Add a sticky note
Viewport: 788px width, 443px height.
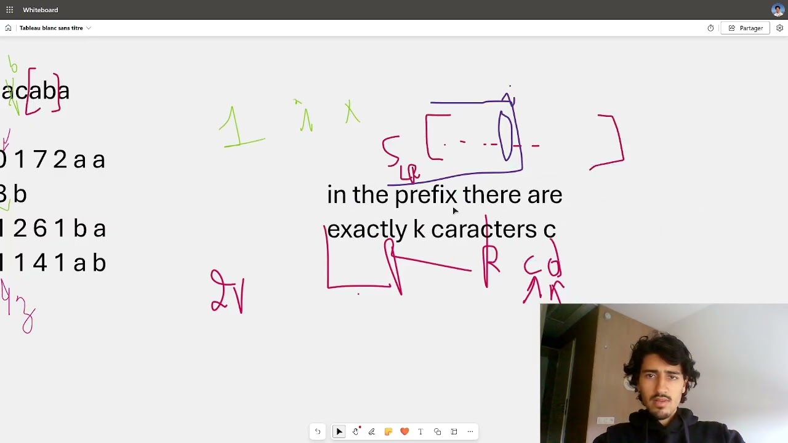[388, 431]
